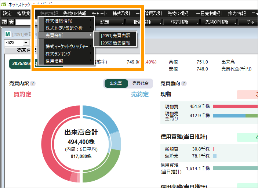This screenshot has height=188, width=258.
Task: Expand the 株式ランキング submenu
Action: (66, 54)
